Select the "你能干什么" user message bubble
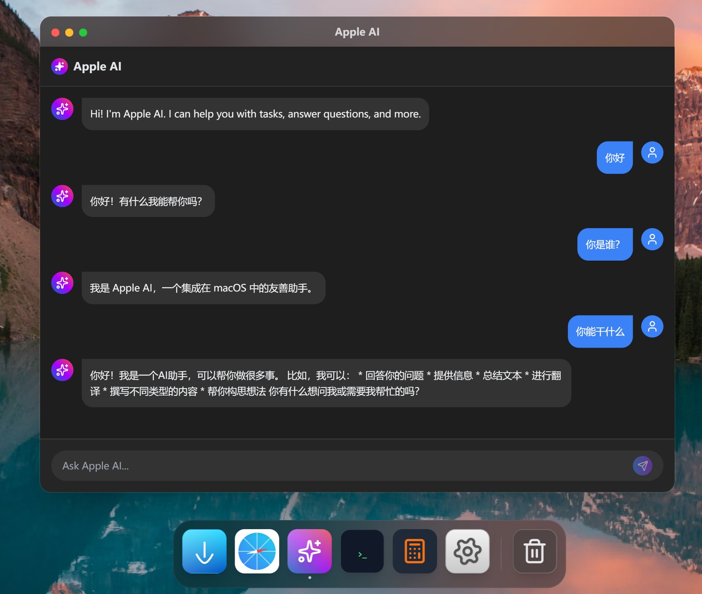This screenshot has height=594, width=702. click(600, 331)
